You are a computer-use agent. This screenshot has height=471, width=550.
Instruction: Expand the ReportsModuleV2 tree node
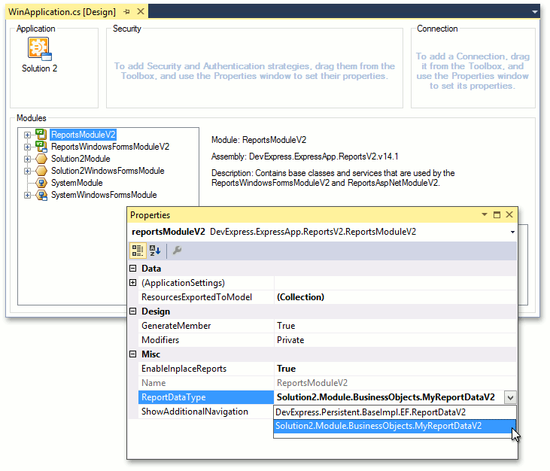(x=27, y=135)
